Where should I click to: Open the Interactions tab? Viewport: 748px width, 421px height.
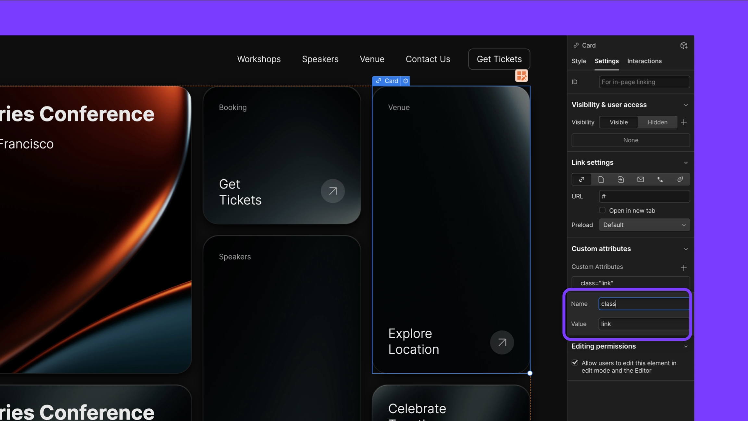pyautogui.click(x=644, y=61)
